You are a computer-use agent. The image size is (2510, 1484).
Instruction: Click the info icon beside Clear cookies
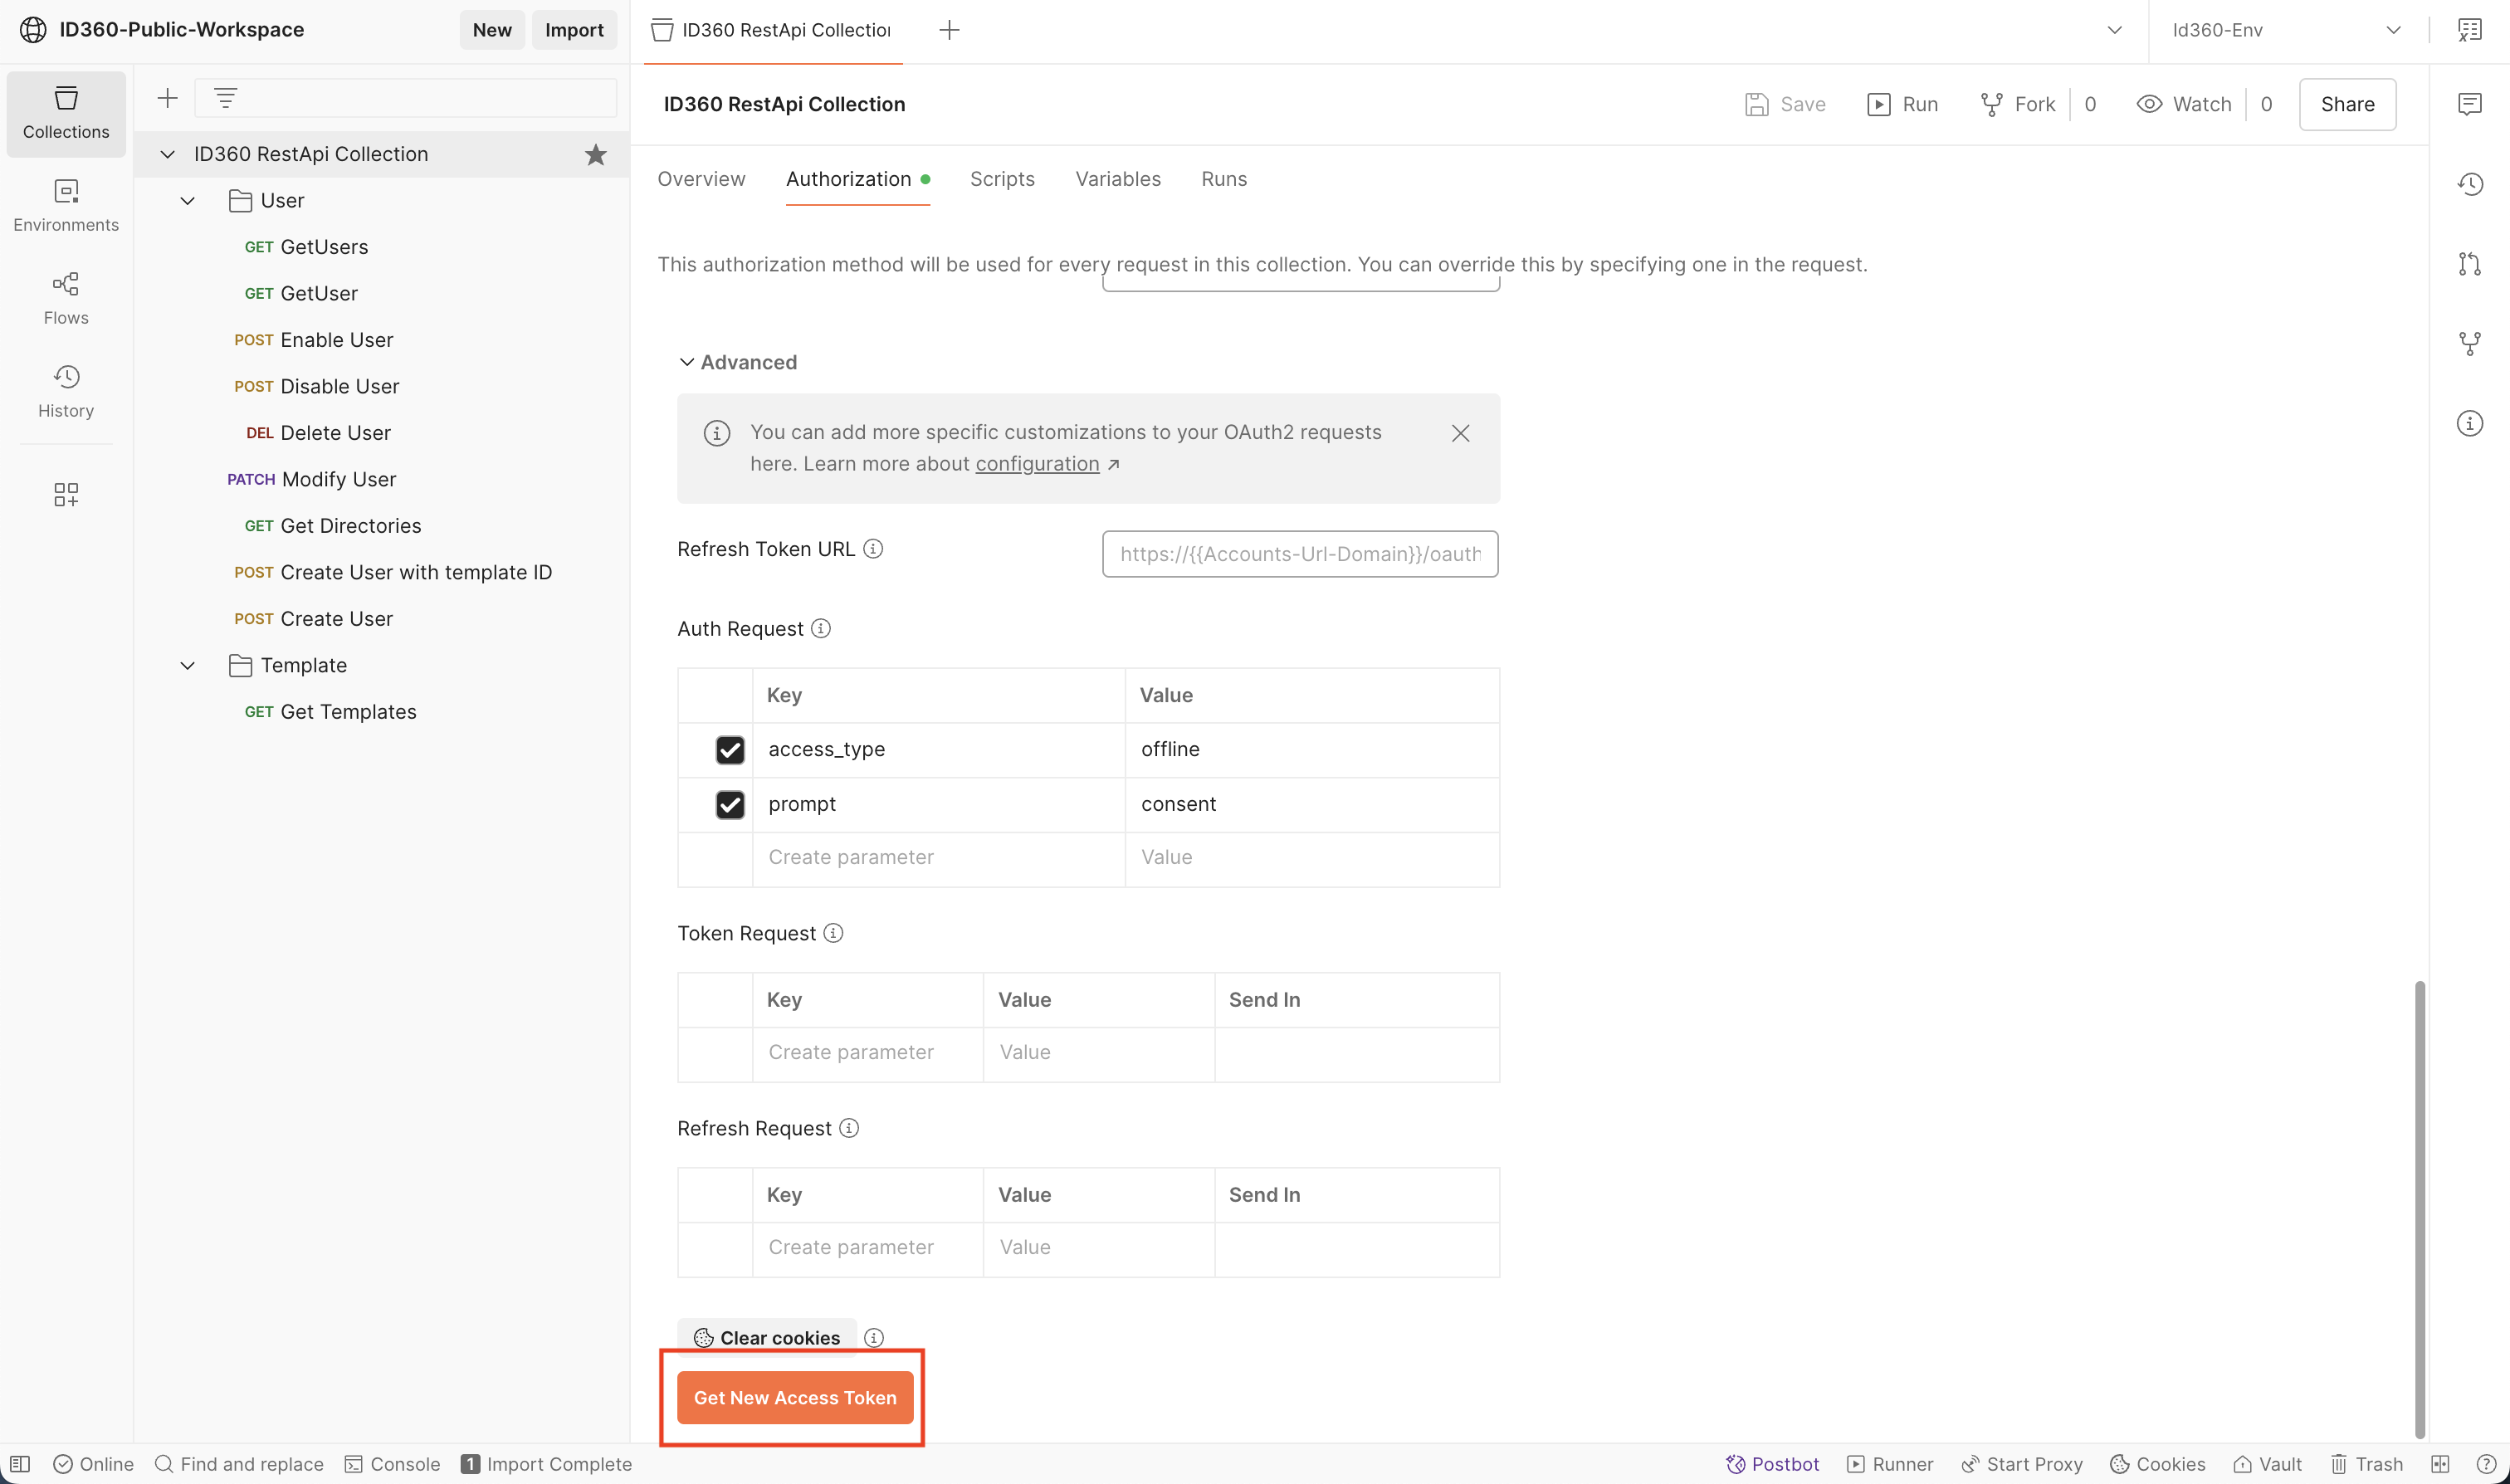874,1338
